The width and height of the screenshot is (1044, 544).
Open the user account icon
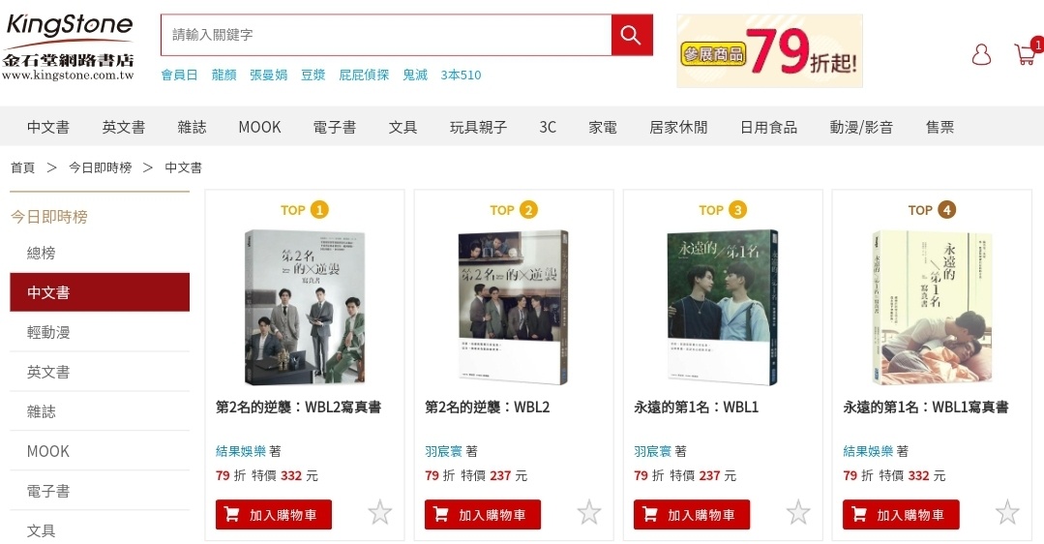pos(981,54)
